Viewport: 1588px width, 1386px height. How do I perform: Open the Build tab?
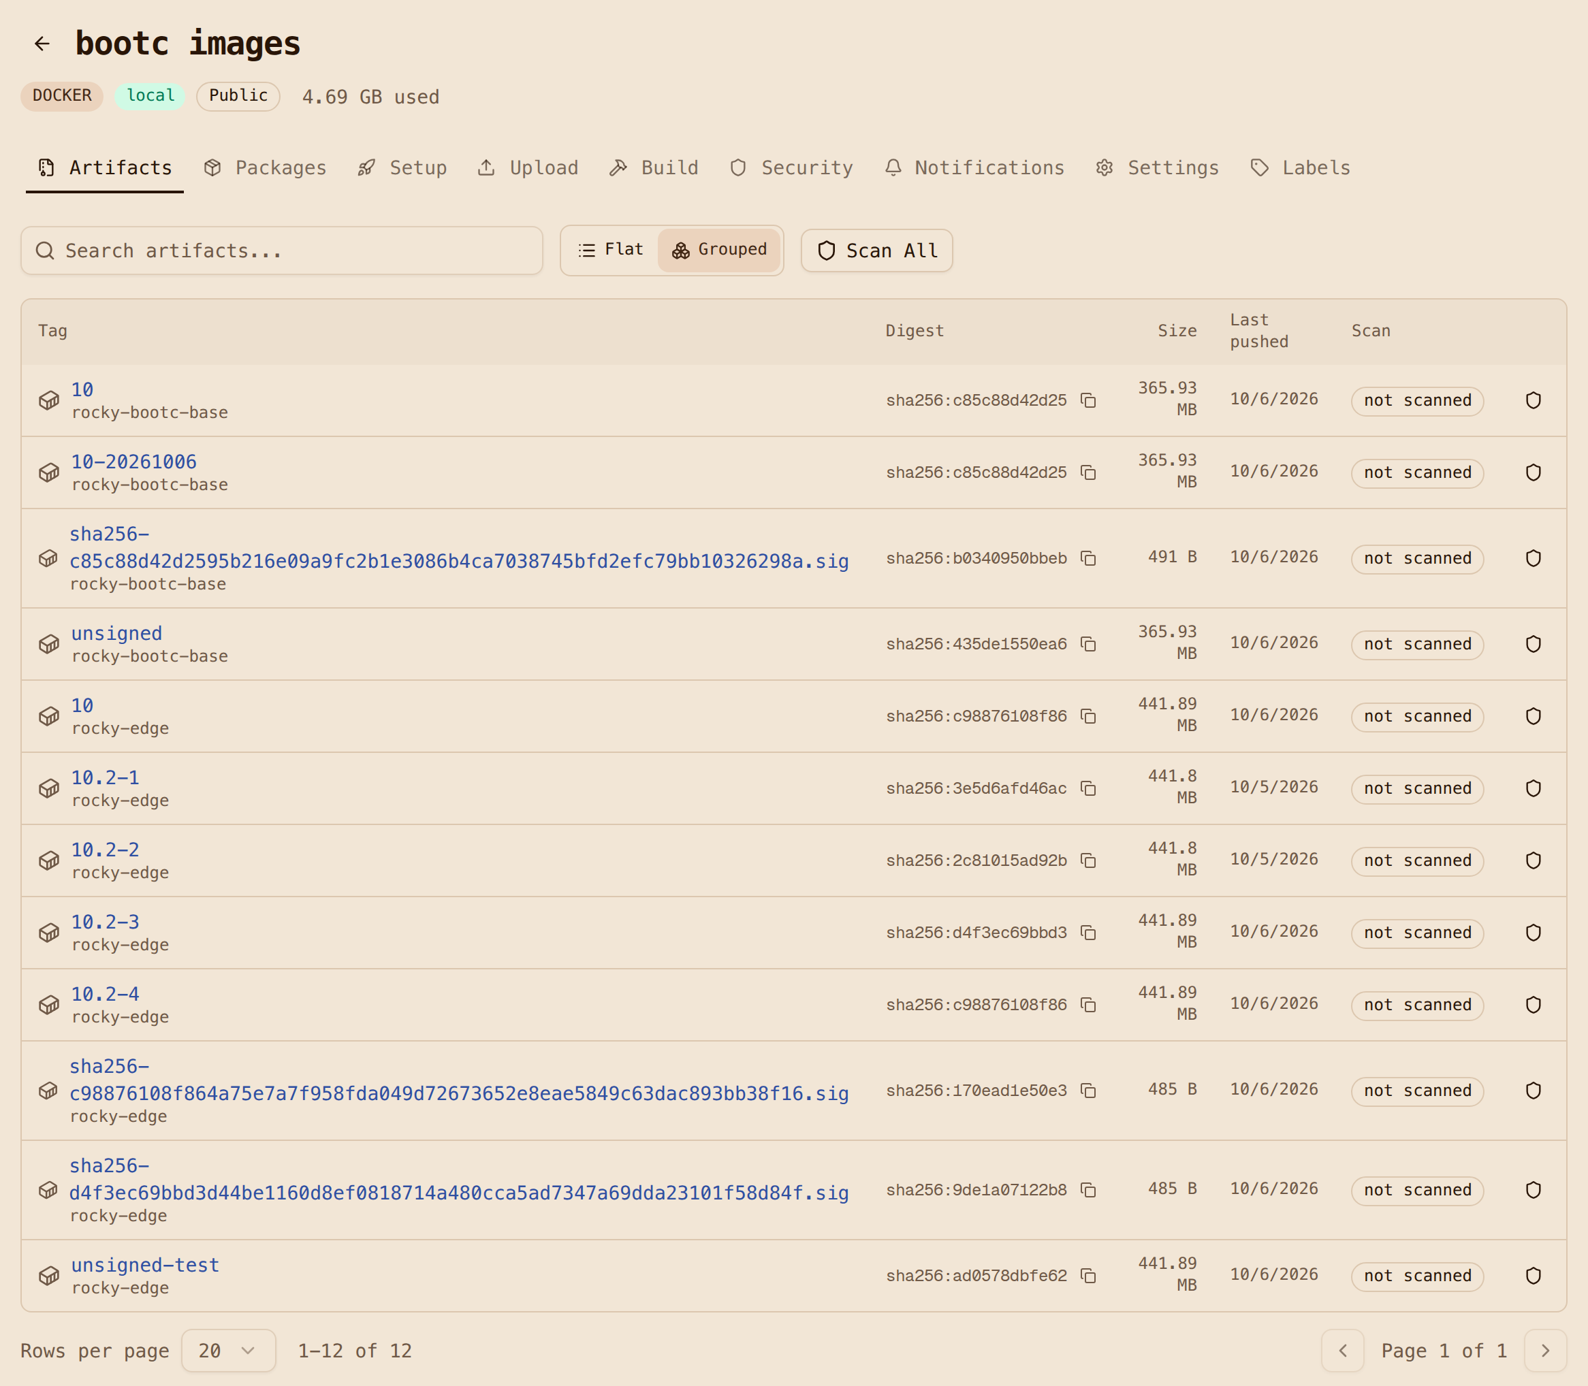coord(654,168)
